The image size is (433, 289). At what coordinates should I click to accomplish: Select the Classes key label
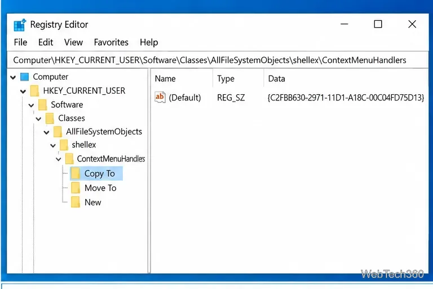(72, 118)
